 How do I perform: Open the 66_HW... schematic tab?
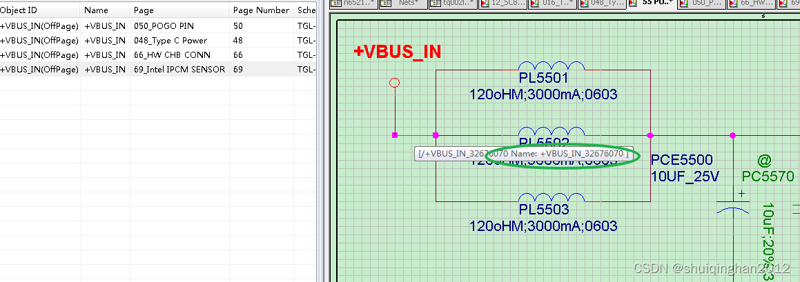751,3
